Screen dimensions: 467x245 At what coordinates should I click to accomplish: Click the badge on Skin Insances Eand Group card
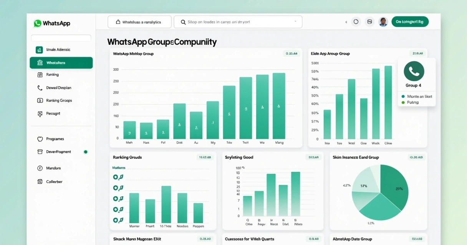[x=416, y=157]
